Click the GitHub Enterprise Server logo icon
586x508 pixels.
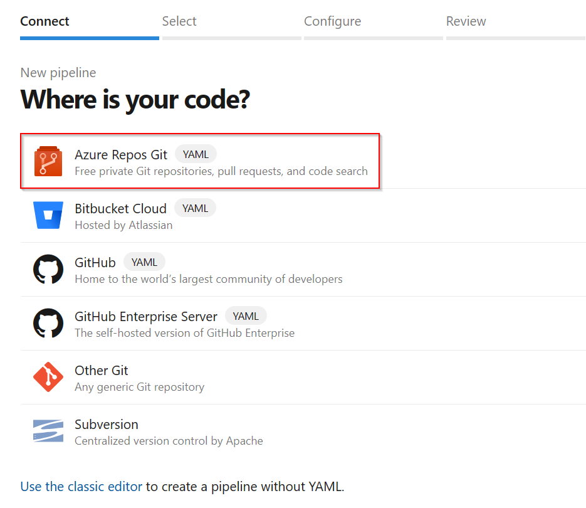coord(48,323)
